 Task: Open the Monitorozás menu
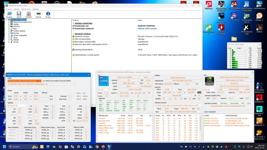[26, 9]
